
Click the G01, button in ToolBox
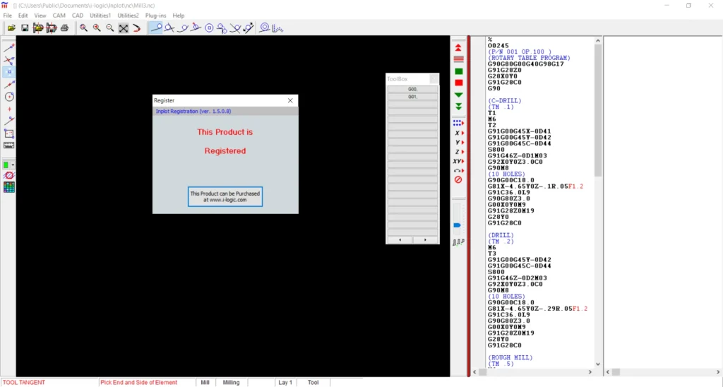click(412, 97)
